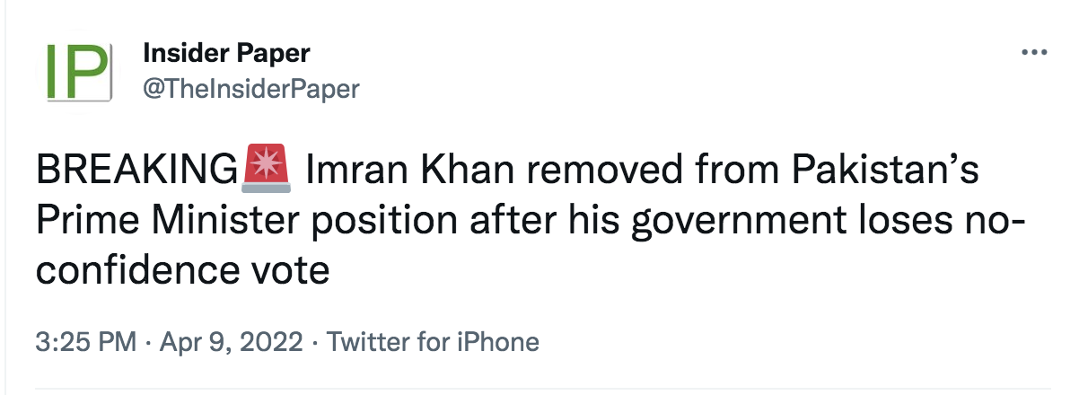Click the 3:25 PM timestamp
The width and height of the screenshot is (1079, 395).
pos(86,342)
